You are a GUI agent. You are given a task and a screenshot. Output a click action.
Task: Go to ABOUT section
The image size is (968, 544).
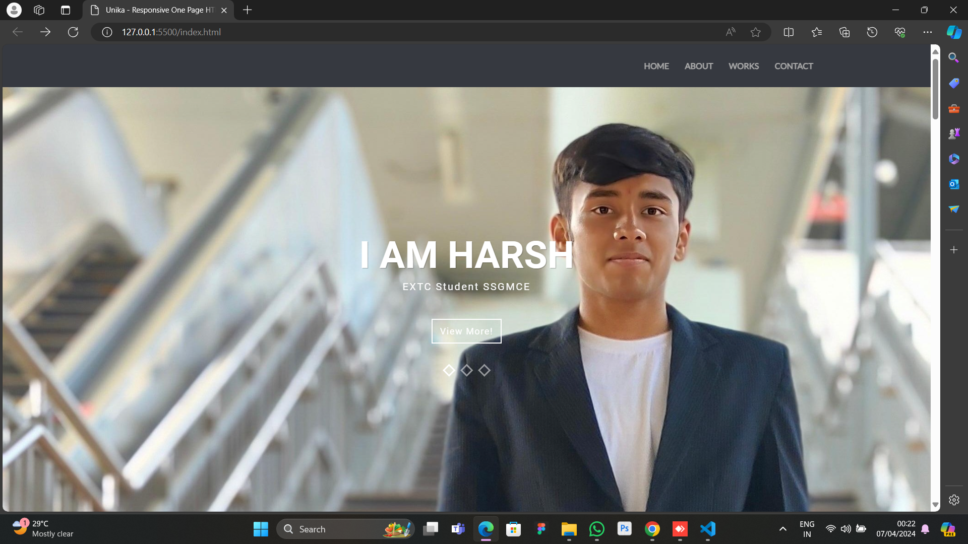698,66
